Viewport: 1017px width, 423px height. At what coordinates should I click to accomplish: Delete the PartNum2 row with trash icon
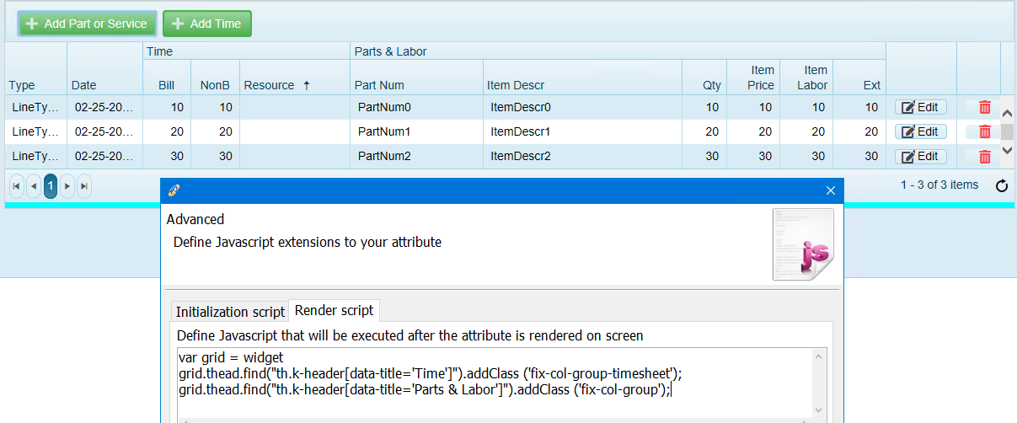[984, 156]
